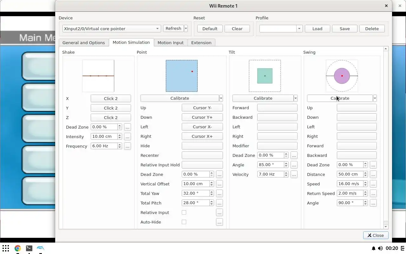The height and width of the screenshot is (254, 406).
Task: Enable the Auto-Hide checkbox
Action: [184, 222]
